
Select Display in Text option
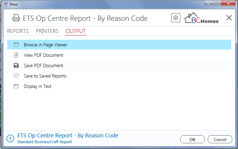(x=119, y=86)
